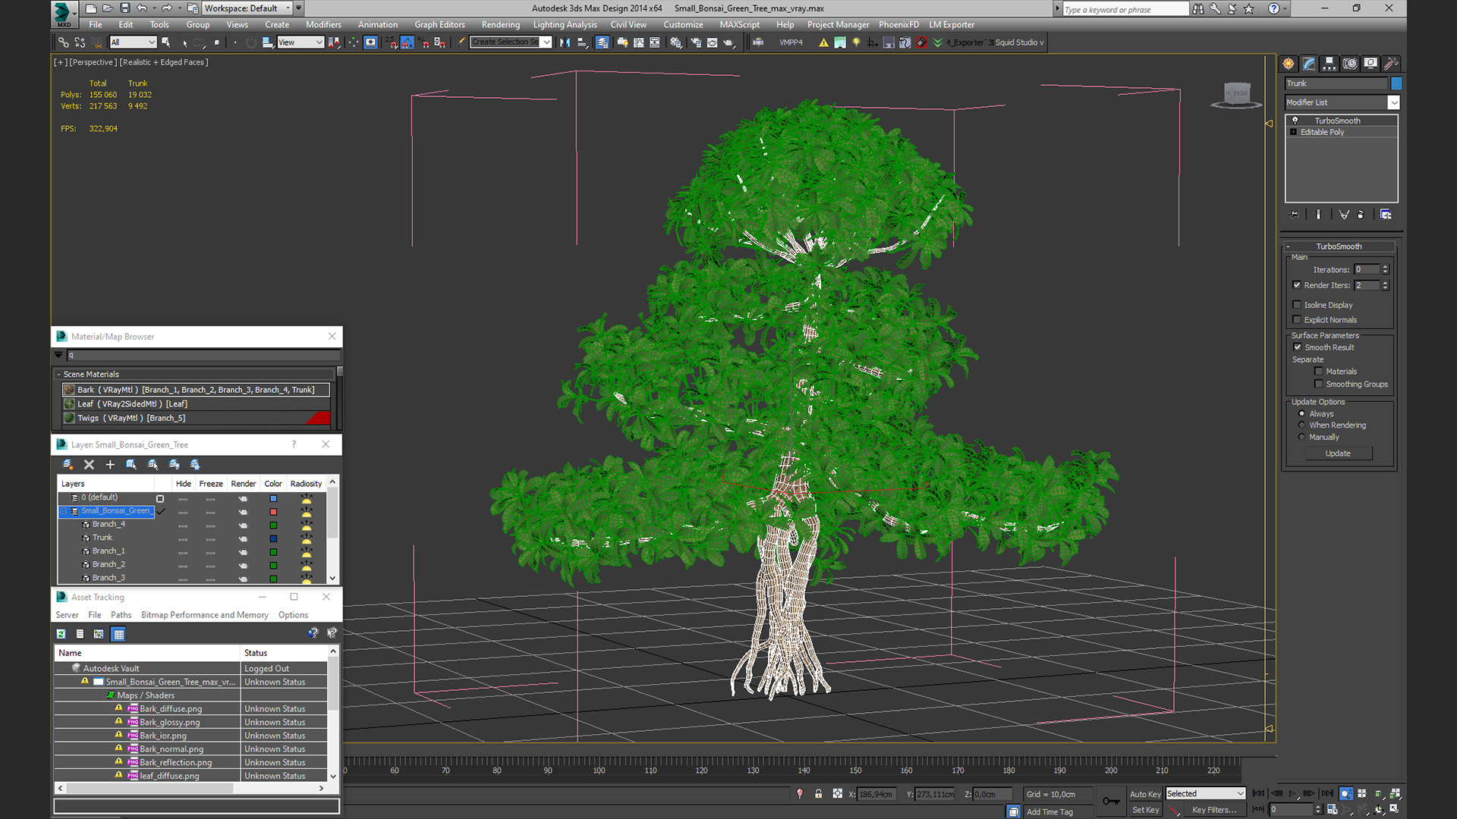Toggle the TurboSmooth modifier lightbulb
The width and height of the screenshot is (1457, 819).
pos(1295,121)
